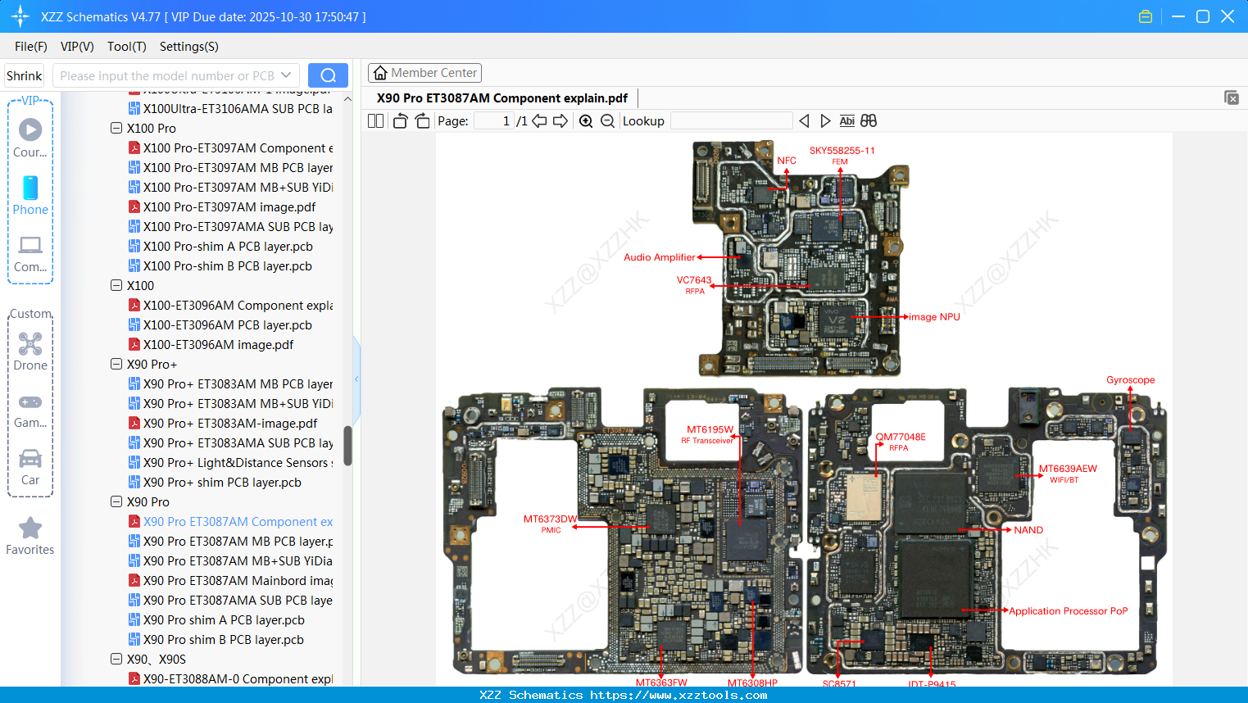Click the Lookup text input field
Screen dimensions: 1248x703
click(x=731, y=120)
